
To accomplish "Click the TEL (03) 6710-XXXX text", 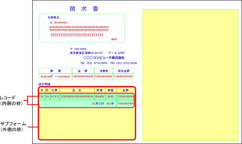I will point(94,63).
